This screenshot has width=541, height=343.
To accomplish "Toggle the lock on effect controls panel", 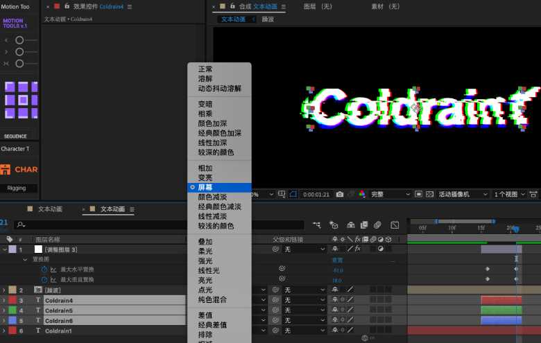I will (67, 6).
